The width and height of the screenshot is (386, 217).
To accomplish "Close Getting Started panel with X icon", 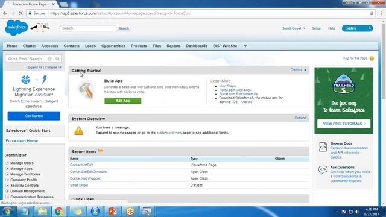I will coord(305,70).
